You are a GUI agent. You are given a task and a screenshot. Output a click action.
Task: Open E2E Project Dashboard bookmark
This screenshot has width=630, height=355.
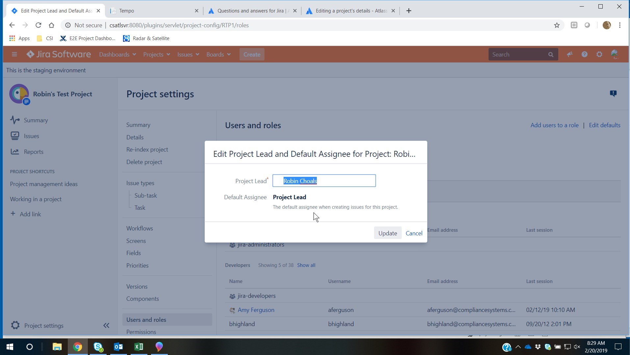pyautogui.click(x=88, y=38)
